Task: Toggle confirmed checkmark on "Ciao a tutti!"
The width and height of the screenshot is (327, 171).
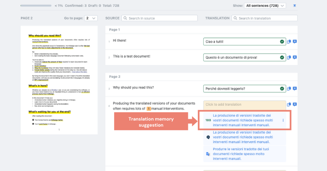Action: coord(282,42)
